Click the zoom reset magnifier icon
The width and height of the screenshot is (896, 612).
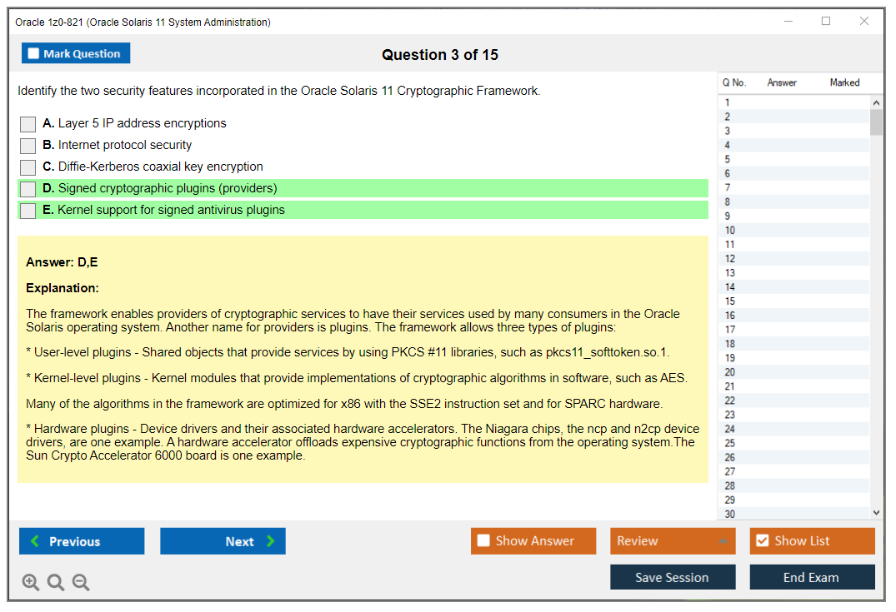point(56,583)
